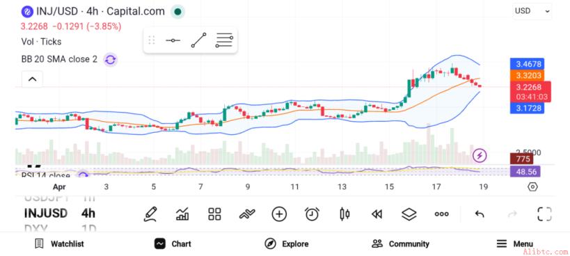Image resolution: width=570 pixels, height=256 pixels.
Task: Select the pencil drawing tool
Action: coord(150,214)
